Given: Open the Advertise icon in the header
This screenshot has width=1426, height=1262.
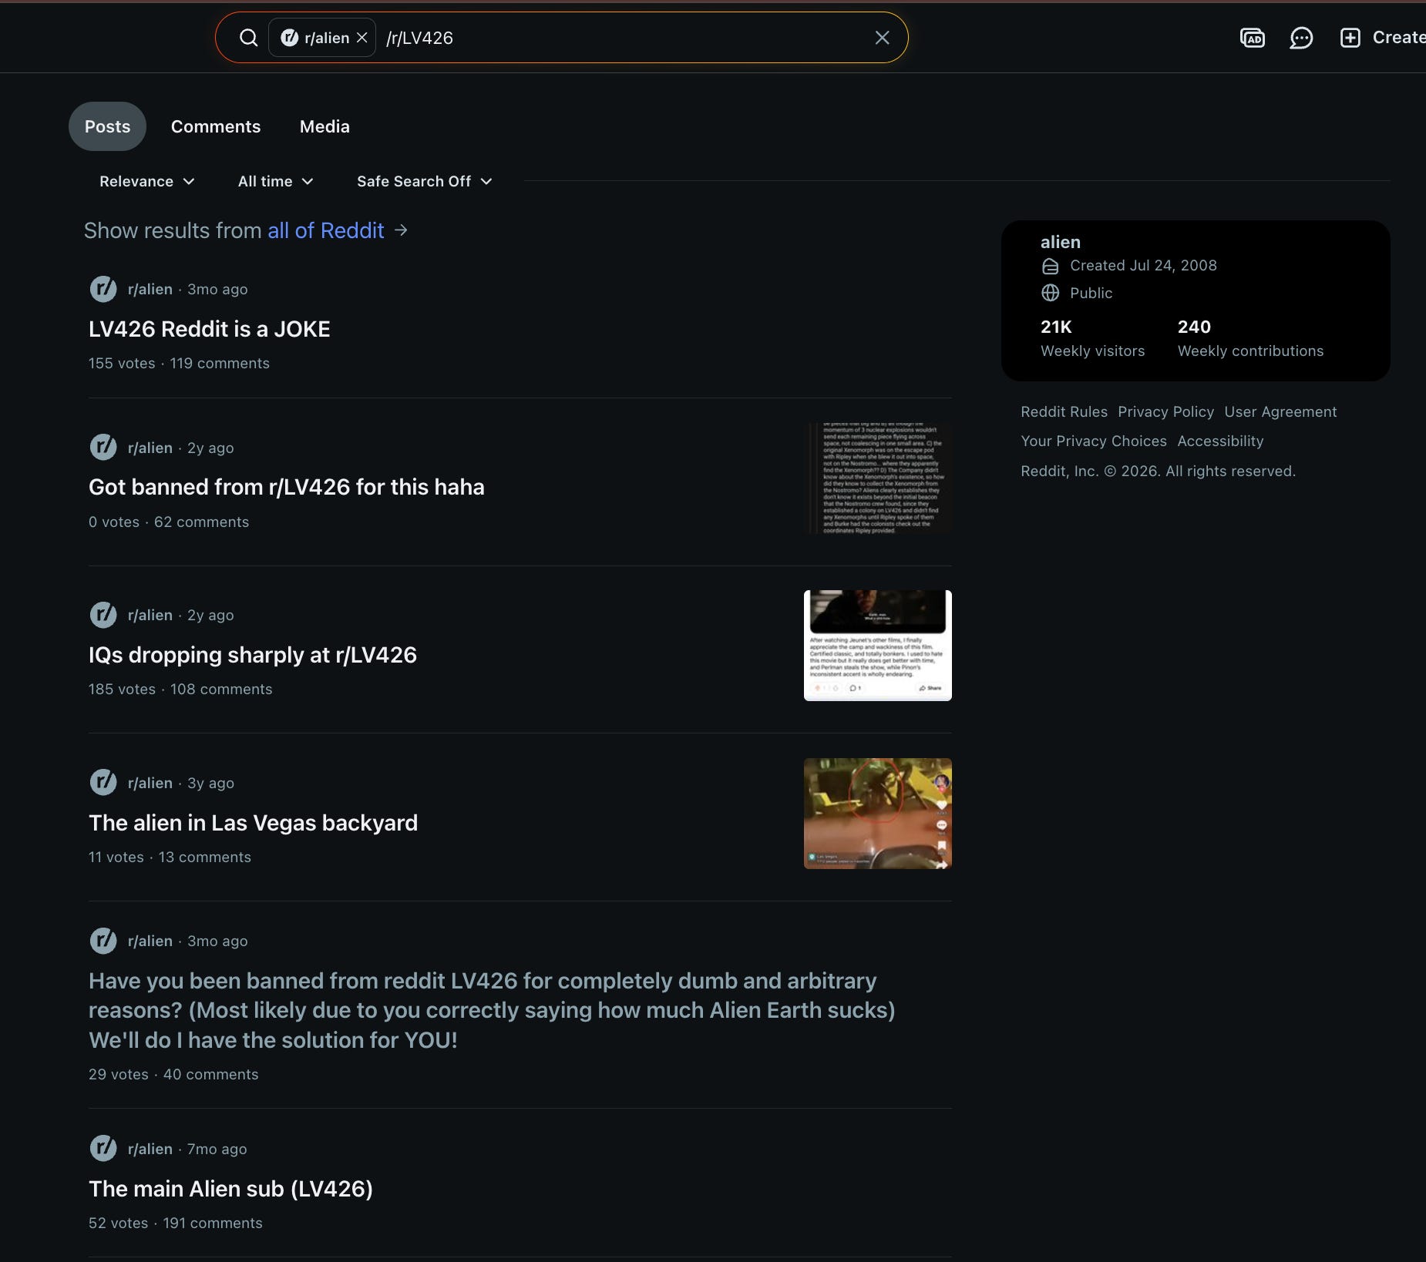Looking at the screenshot, I should point(1253,38).
